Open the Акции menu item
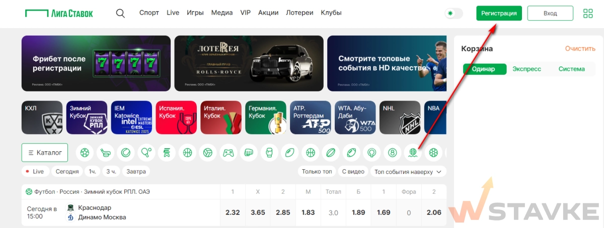The height and width of the screenshot is (228, 604). pyautogui.click(x=268, y=13)
